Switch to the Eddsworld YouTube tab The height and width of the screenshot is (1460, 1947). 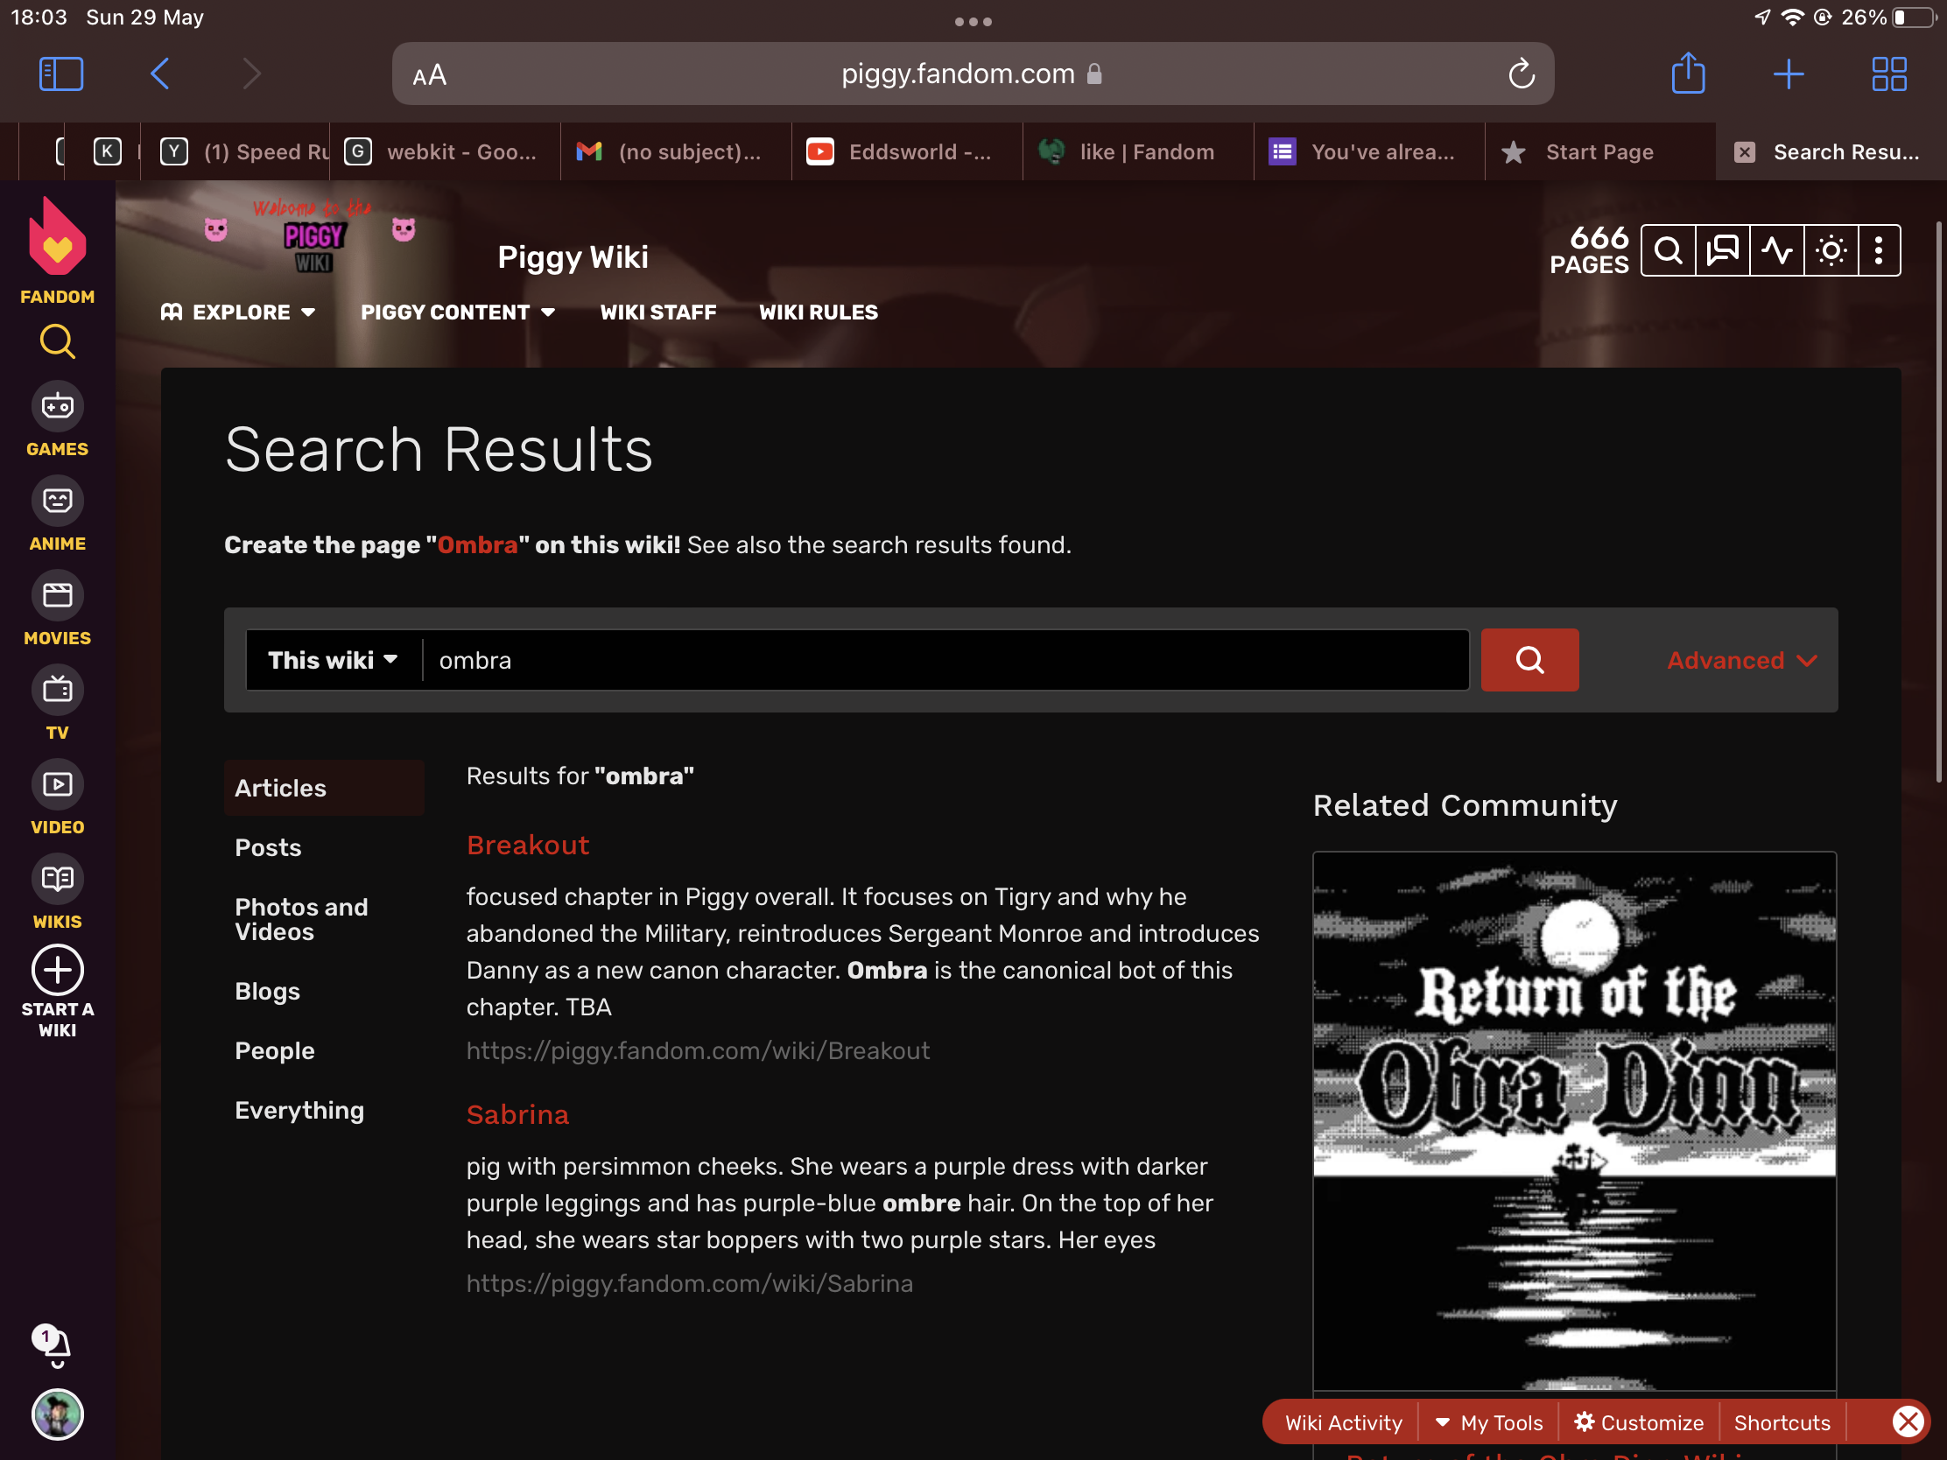click(x=907, y=151)
